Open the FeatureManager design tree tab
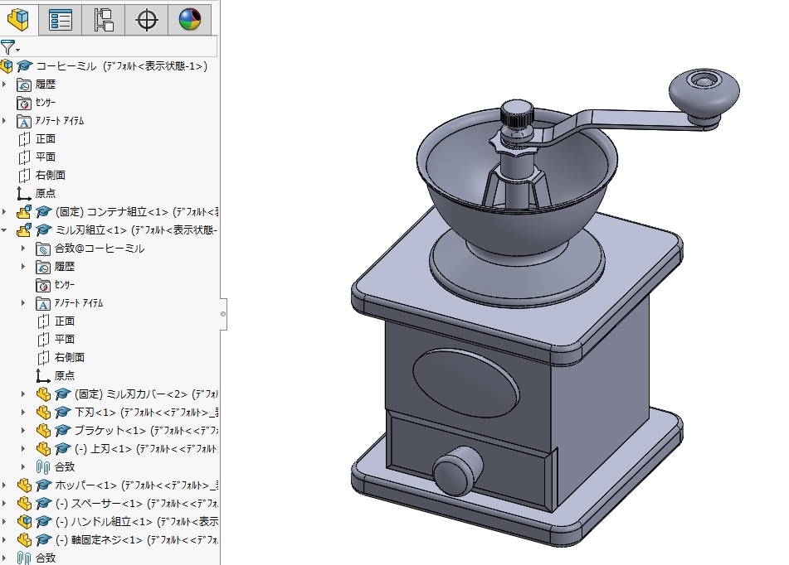Screen dimensions: 789x565 18,18
